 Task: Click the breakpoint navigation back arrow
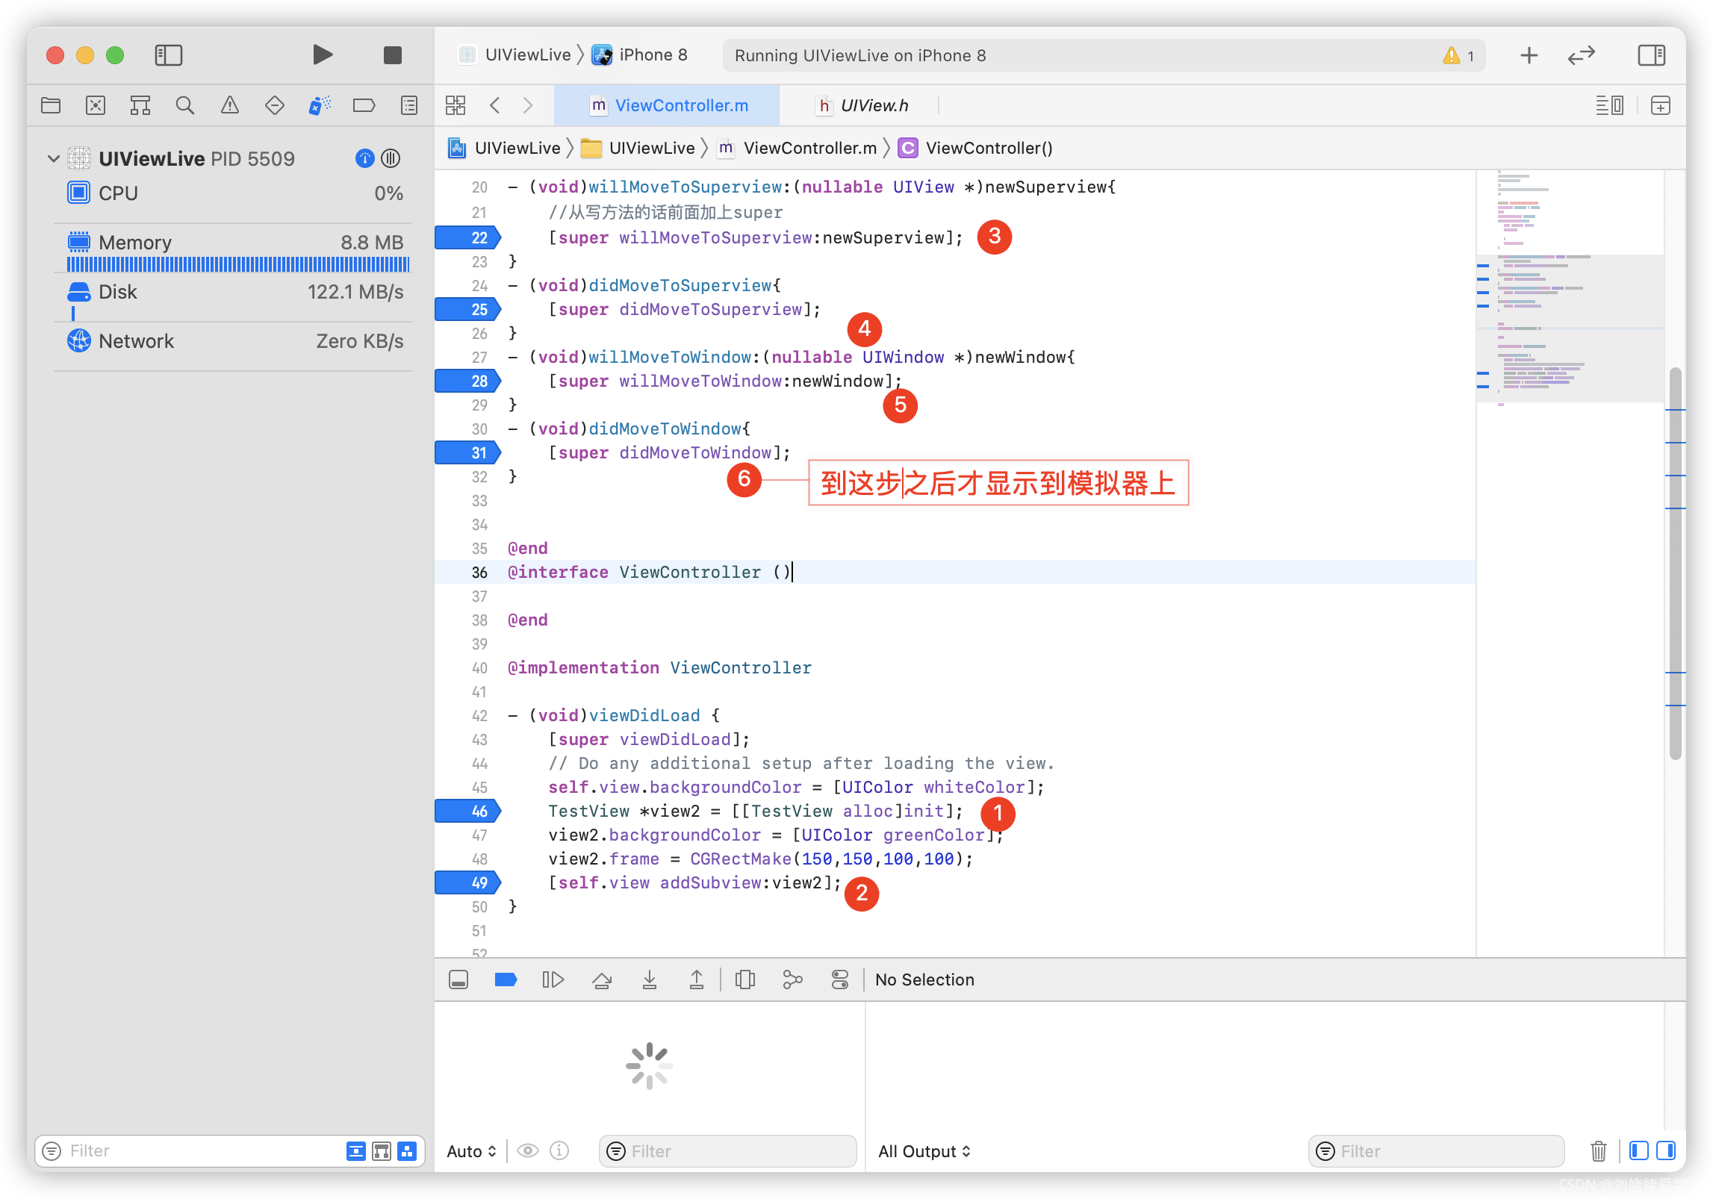pos(494,105)
